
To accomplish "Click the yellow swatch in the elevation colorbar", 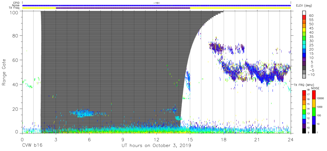I will [x=304, y=30].
